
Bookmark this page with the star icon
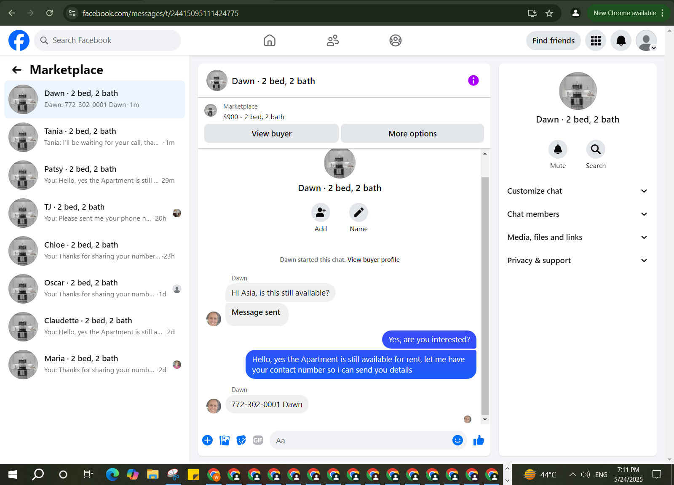[549, 13]
